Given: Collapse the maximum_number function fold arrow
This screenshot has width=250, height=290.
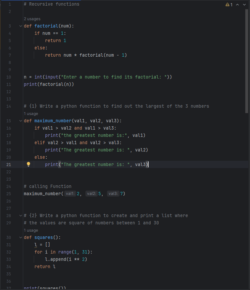Looking at the screenshot, I should tap(21, 121).
